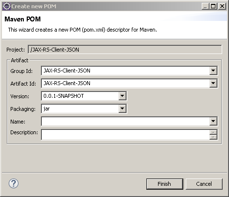Click the 'Description:' label
The image size is (229, 197).
24,132
